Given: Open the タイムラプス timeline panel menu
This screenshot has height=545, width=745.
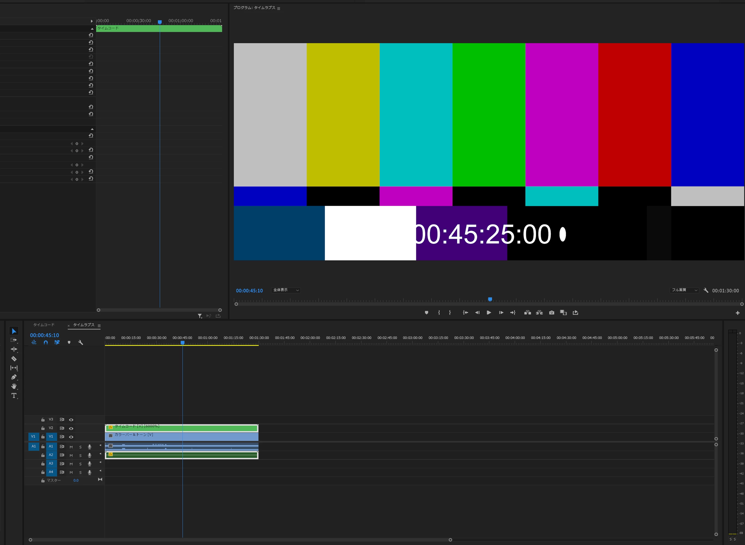Looking at the screenshot, I should pyautogui.click(x=99, y=326).
